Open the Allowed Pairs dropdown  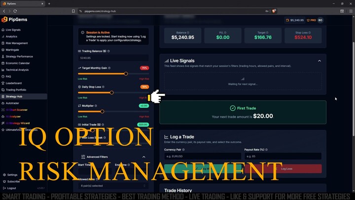point(113,186)
